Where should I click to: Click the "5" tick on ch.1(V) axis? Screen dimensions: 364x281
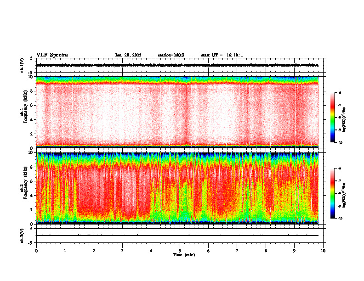click(x=31, y=58)
